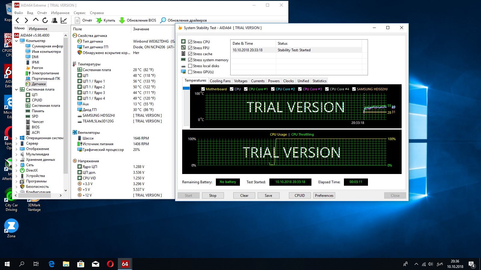
Task: Click the Refresh icon in AIDA64 toolbar
Action: [x=45, y=20]
